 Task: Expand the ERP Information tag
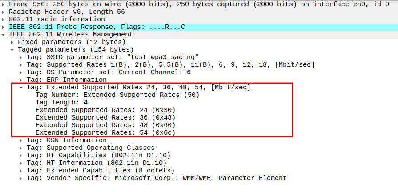coord(21,80)
